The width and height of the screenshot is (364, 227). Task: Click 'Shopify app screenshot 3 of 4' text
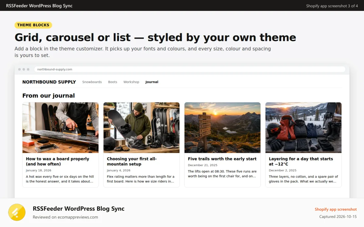(x=332, y=6)
